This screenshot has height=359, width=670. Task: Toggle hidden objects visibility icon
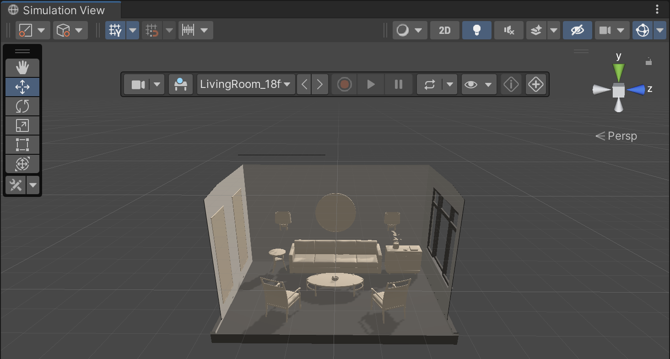click(577, 30)
